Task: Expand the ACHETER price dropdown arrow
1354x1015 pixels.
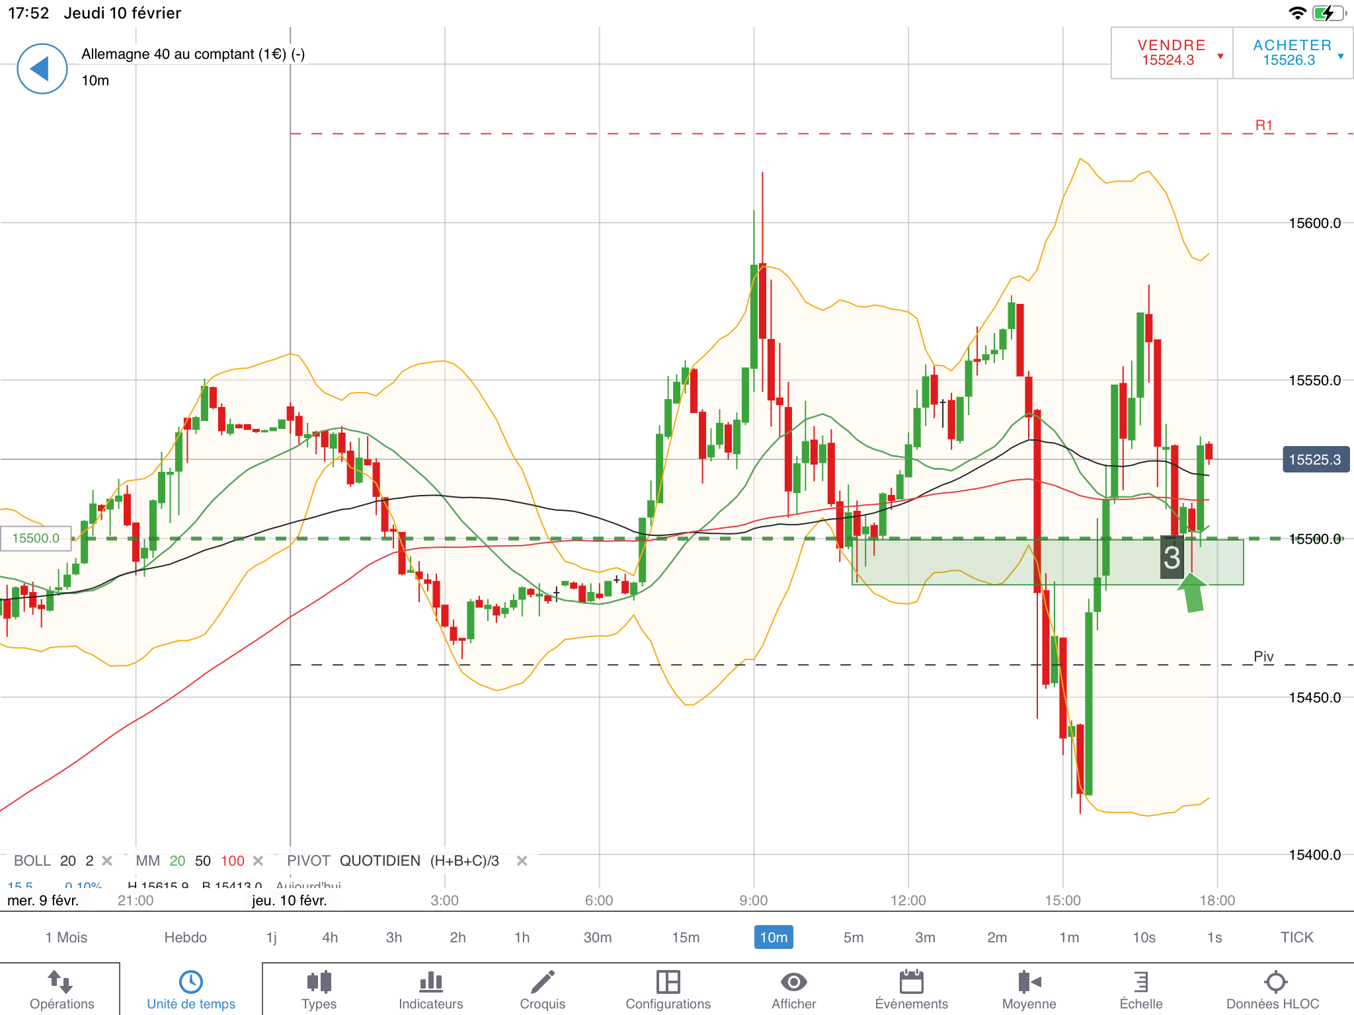Action: coord(1341,57)
